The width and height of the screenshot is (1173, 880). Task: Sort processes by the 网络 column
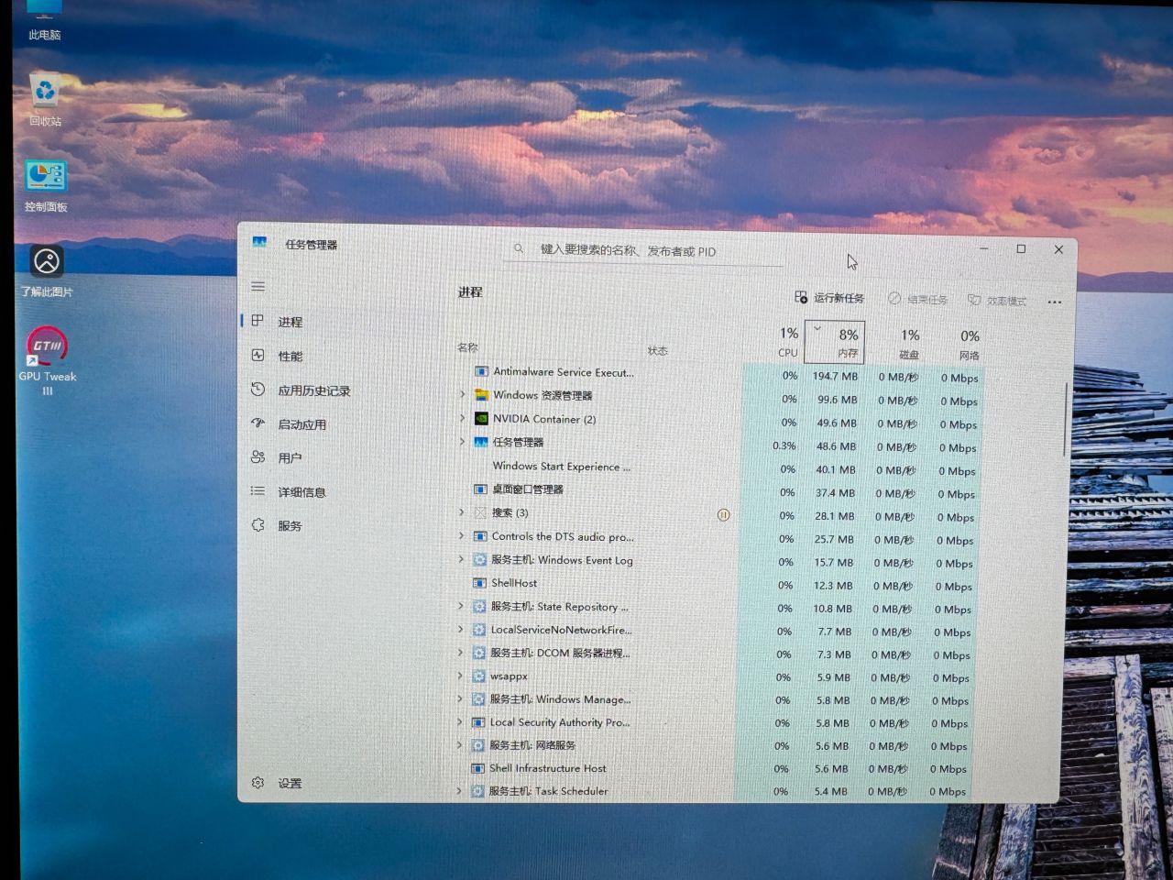pyautogui.click(x=969, y=345)
